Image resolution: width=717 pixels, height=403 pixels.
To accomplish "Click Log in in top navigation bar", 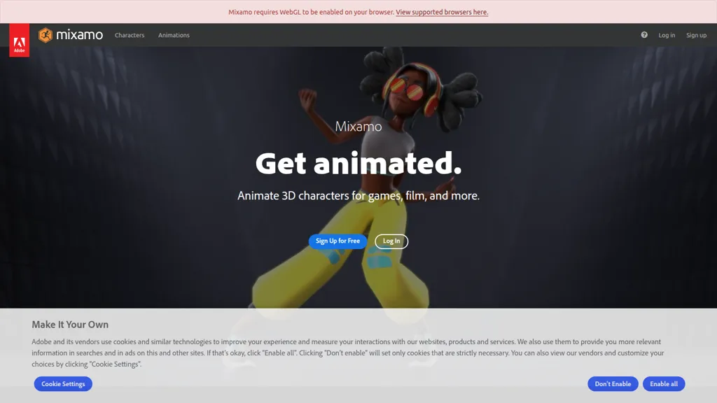I will 667,35.
